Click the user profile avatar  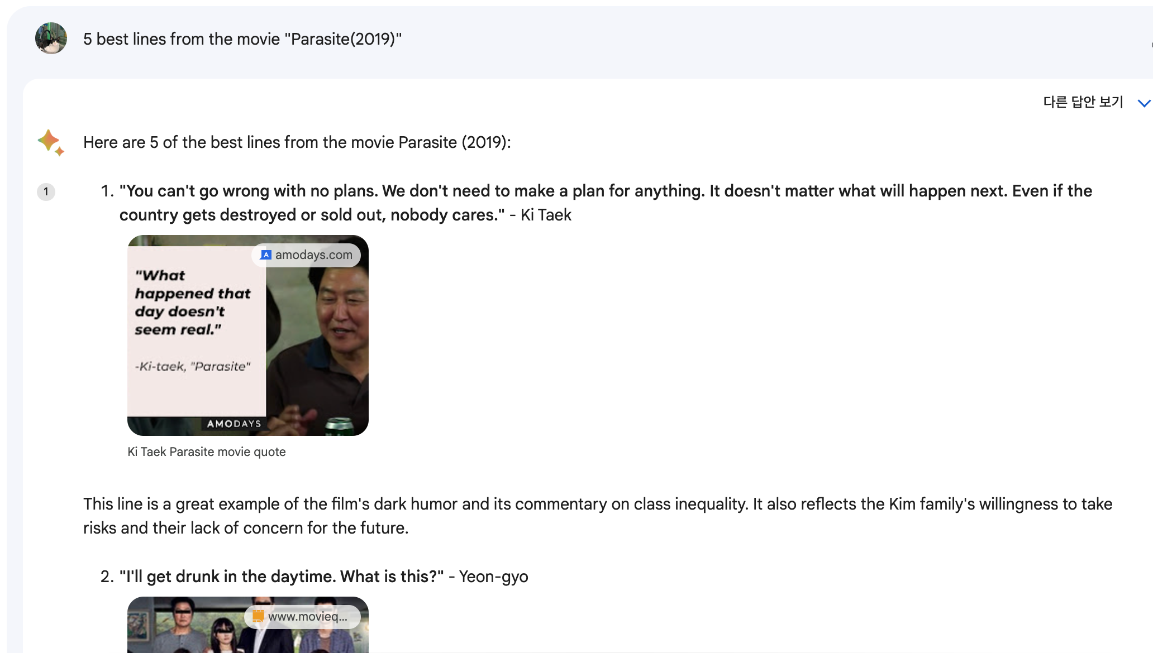coord(51,39)
